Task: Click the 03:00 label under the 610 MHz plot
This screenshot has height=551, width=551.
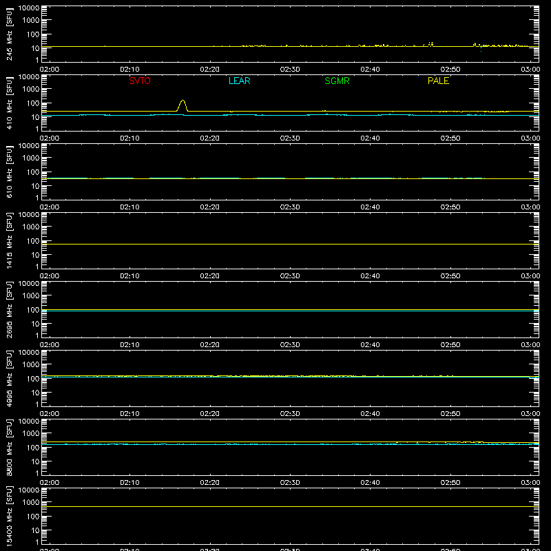Action: click(530, 207)
